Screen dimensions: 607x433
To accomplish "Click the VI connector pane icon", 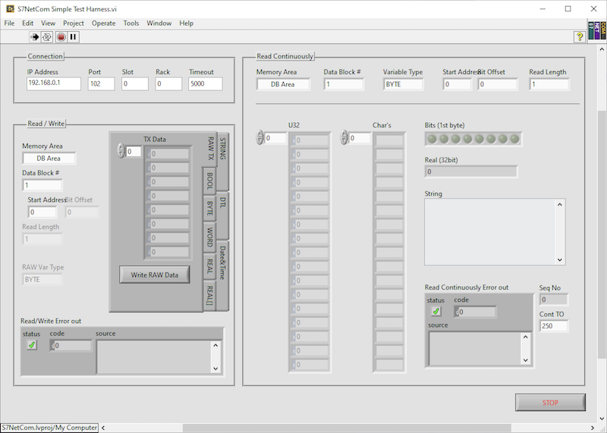I will (x=597, y=30).
